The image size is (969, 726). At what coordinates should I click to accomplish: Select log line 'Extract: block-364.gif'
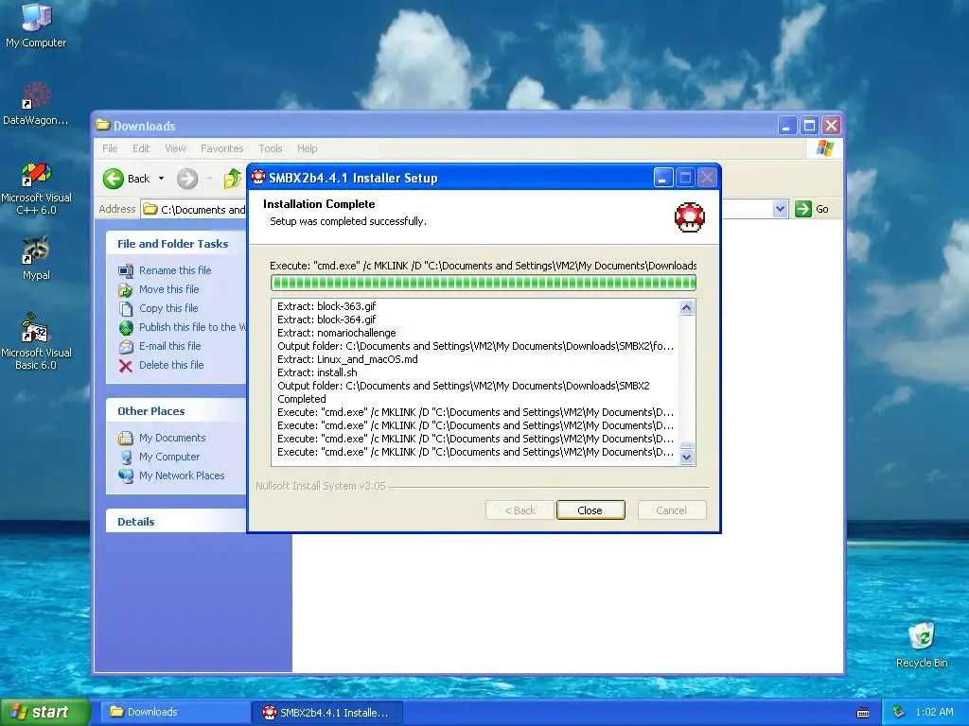(326, 320)
